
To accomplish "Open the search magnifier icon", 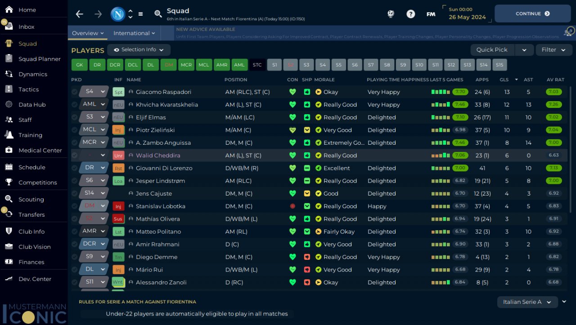I will click(x=158, y=14).
